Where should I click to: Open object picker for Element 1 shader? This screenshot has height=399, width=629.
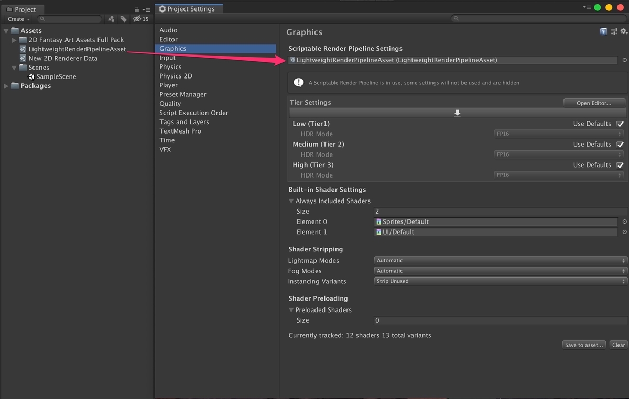point(624,232)
